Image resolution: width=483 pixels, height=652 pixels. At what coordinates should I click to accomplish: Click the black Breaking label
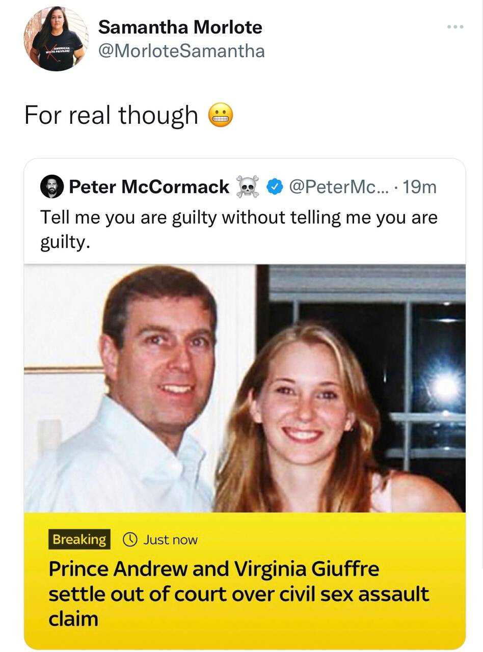(79, 539)
